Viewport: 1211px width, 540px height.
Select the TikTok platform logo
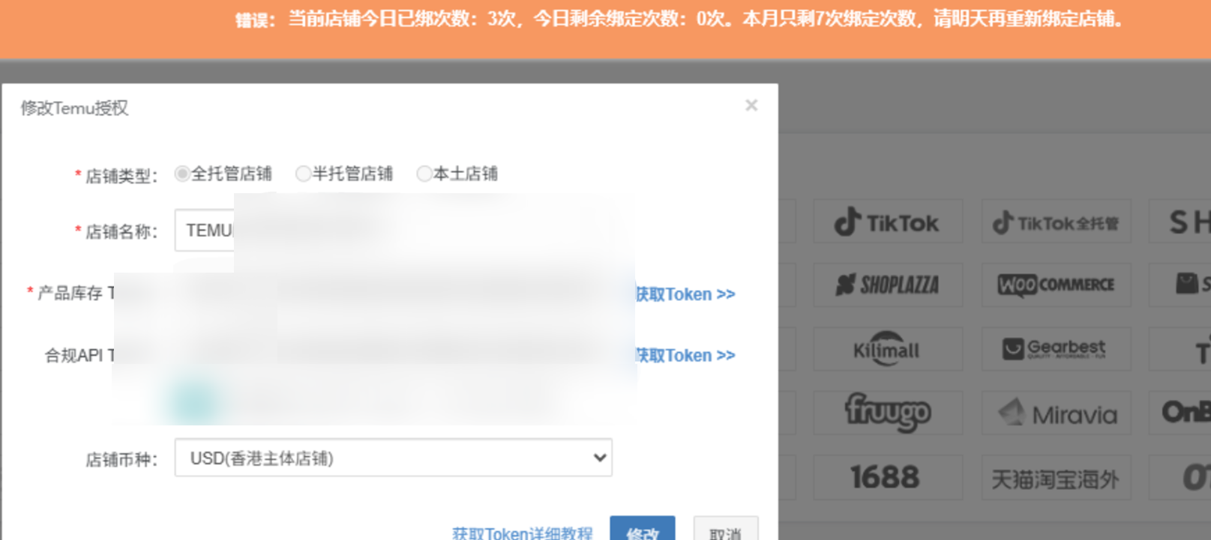887,222
